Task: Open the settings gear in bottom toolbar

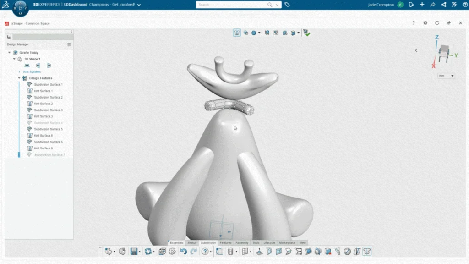Action: click(172, 251)
